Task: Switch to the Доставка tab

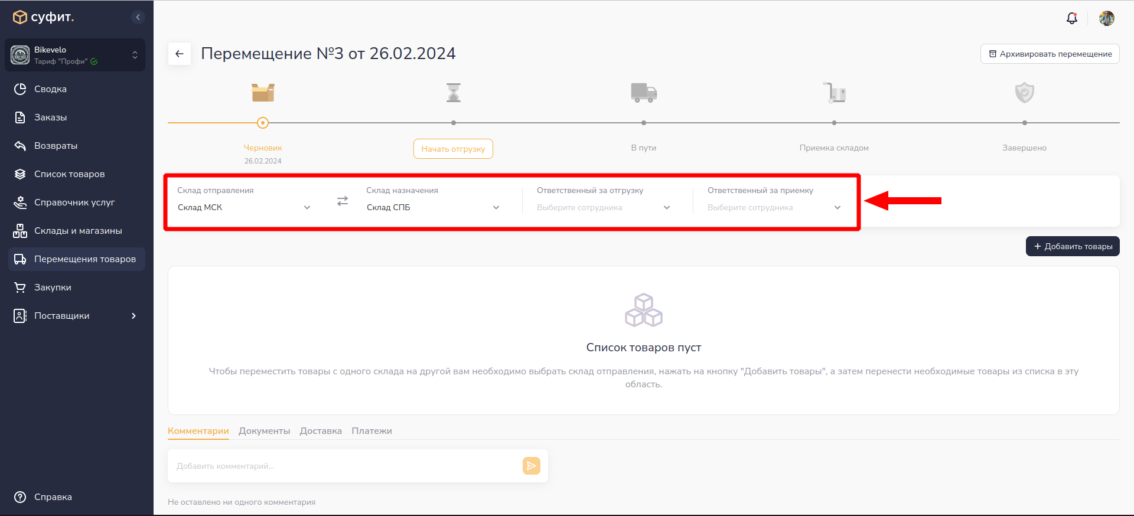Action: pos(321,431)
